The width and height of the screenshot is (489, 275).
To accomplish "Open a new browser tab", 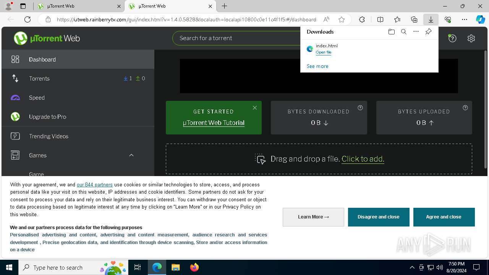I will point(225,6).
